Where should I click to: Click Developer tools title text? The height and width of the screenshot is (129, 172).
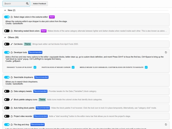pyautogui.click(x=20, y=53)
